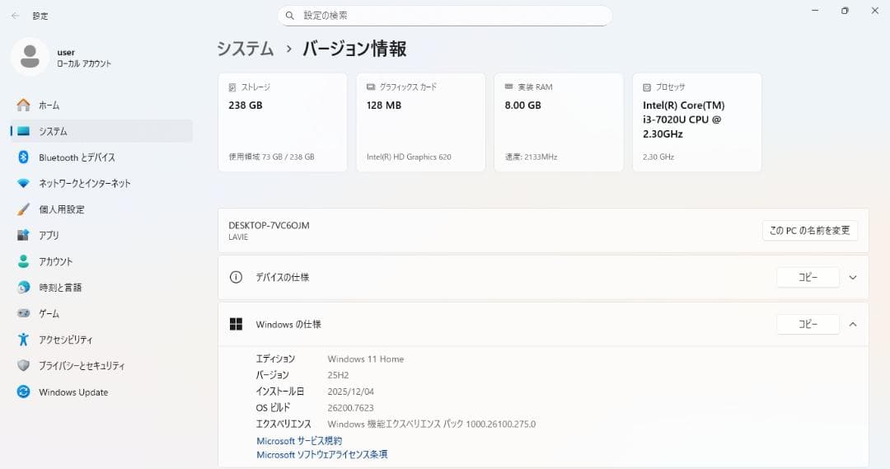Click the Windows logo icon
Image resolution: width=890 pixels, height=469 pixels.
[x=236, y=324]
